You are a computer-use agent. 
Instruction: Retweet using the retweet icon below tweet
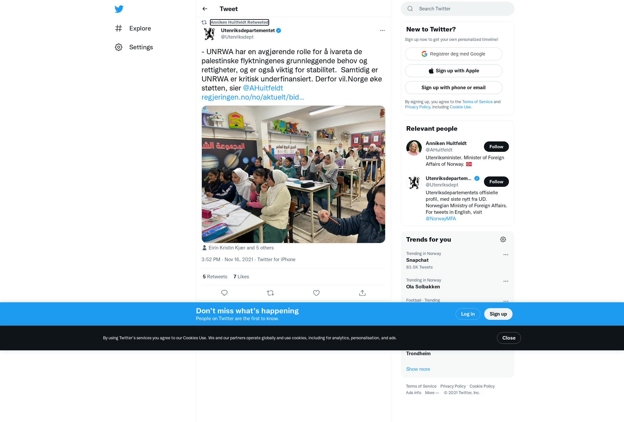[x=270, y=293]
